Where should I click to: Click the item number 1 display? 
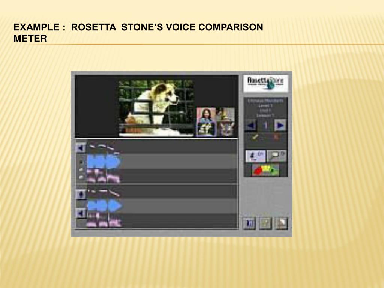pyautogui.click(x=265, y=126)
